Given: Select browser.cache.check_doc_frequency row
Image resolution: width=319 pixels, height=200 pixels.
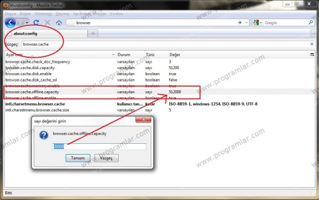Looking at the screenshot, I should coord(159,61).
